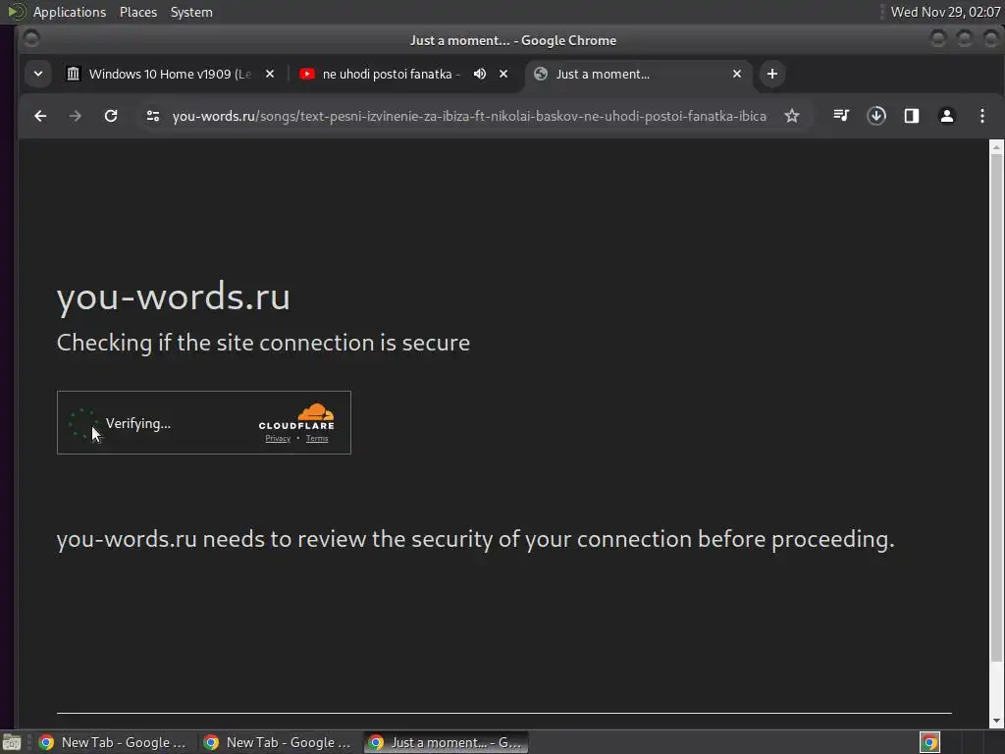Image resolution: width=1005 pixels, height=754 pixels.
Task: Open the System menu
Action: pyautogui.click(x=191, y=12)
